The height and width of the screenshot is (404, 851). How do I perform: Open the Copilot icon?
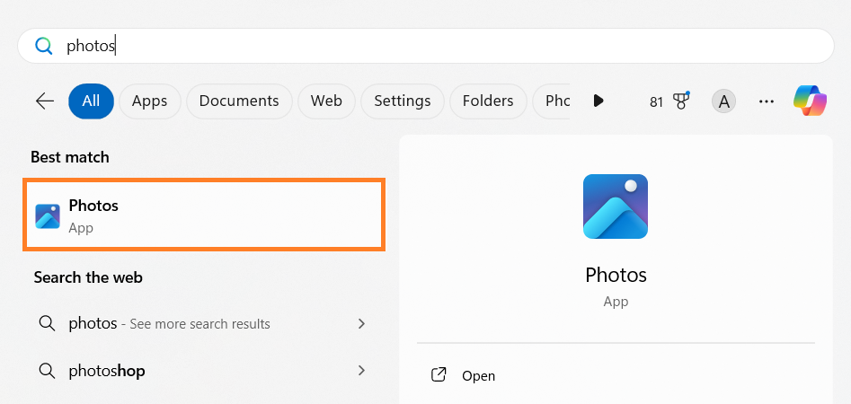[810, 101]
